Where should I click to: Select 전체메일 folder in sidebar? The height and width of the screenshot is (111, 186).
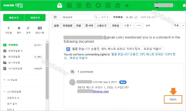tap(13, 45)
